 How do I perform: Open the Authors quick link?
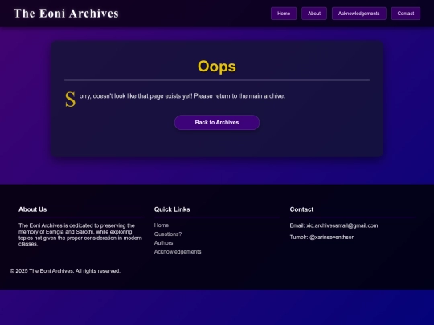pos(163,243)
